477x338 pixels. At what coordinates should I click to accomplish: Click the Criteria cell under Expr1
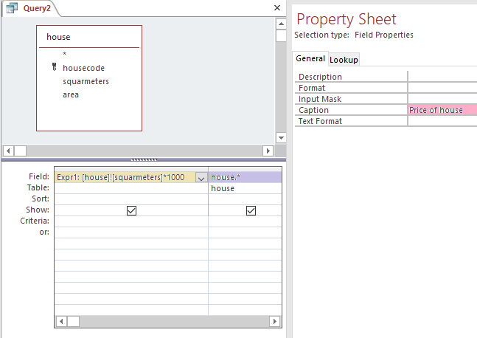(131, 221)
